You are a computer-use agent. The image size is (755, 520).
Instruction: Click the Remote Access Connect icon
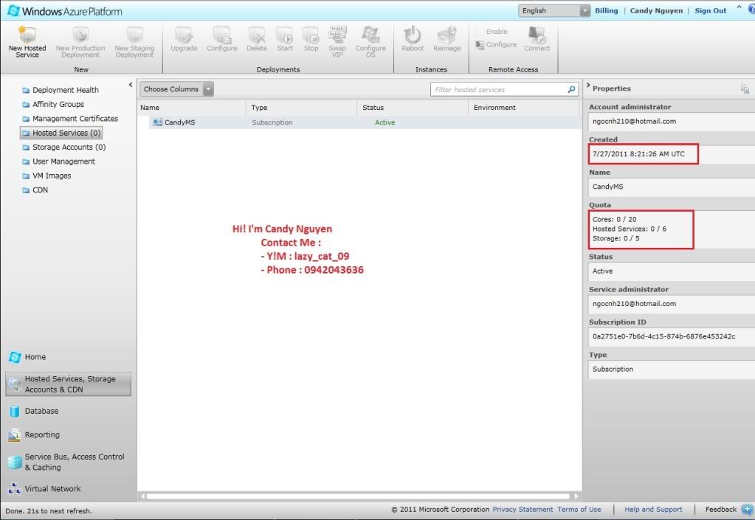click(x=537, y=35)
